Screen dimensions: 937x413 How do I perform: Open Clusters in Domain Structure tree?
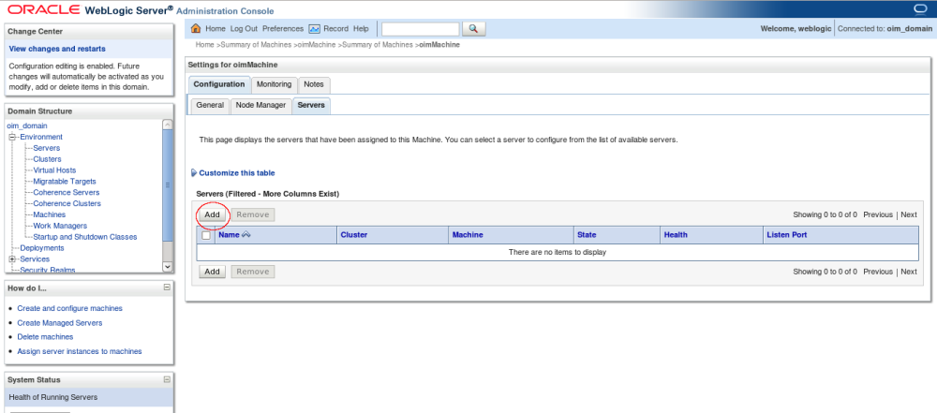pyautogui.click(x=47, y=159)
